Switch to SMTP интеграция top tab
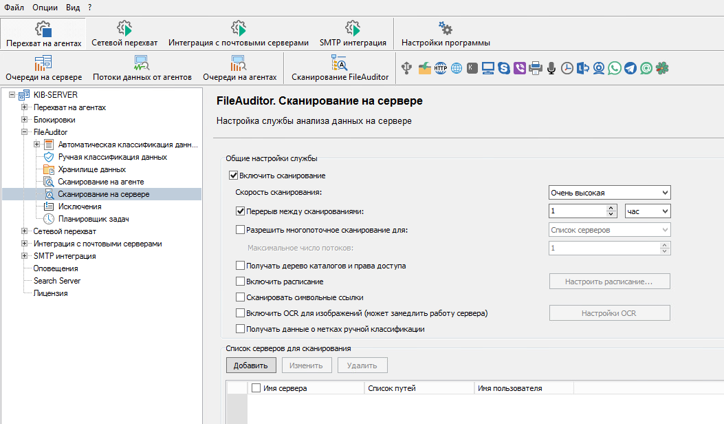The image size is (724, 424). pos(353,34)
